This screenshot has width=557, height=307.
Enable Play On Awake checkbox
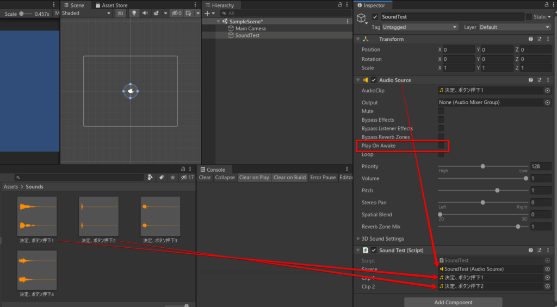click(441, 146)
